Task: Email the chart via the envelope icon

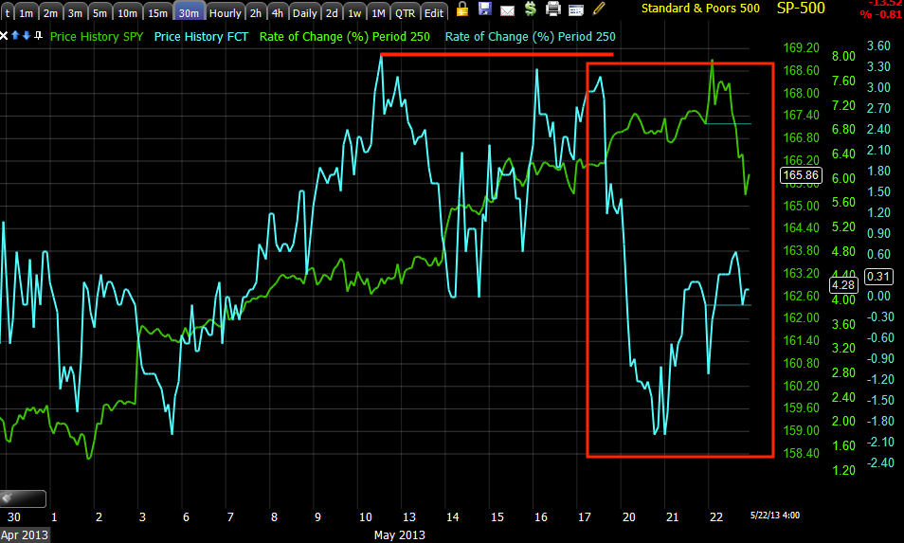Action: pos(507,10)
